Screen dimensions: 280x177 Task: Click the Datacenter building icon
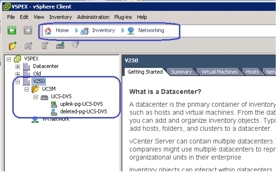[x=26, y=67]
